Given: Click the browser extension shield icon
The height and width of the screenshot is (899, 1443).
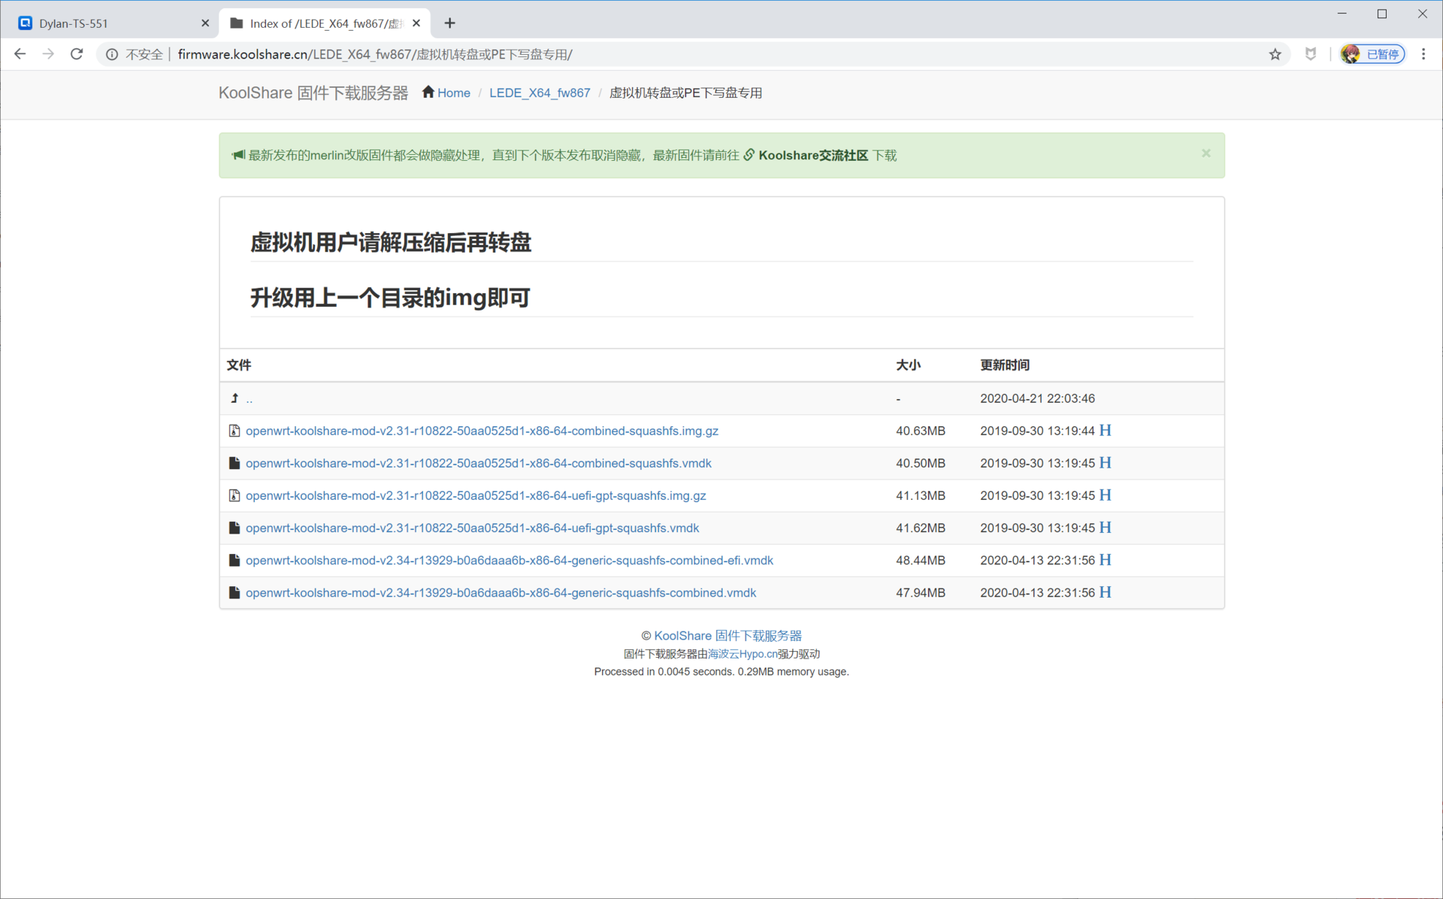Looking at the screenshot, I should (1310, 54).
